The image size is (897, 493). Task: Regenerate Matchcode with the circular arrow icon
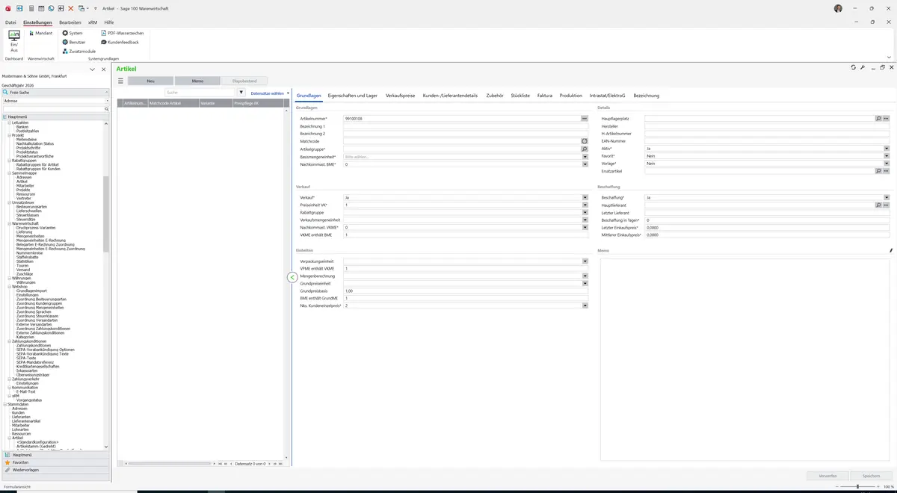(585, 141)
